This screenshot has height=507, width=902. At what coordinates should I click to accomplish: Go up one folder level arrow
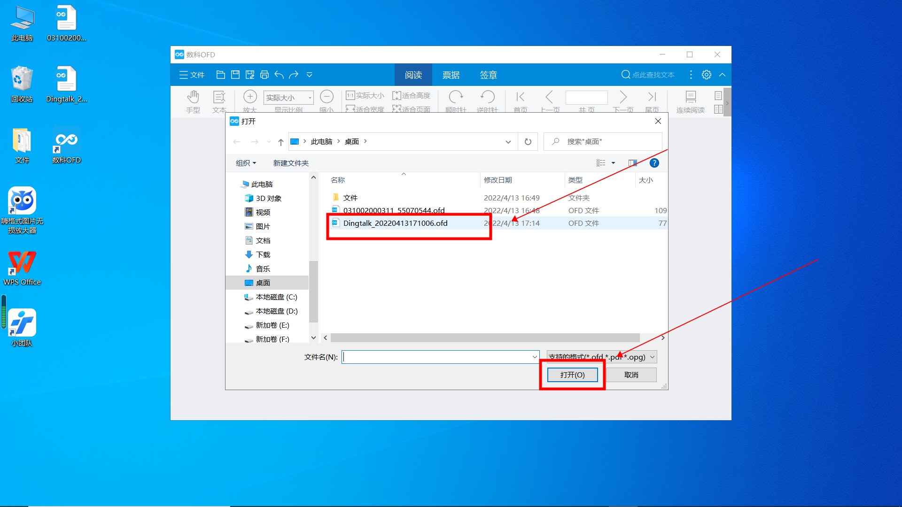click(x=280, y=142)
